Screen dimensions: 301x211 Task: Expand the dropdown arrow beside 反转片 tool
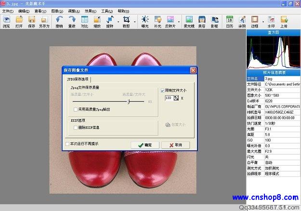[179, 22]
